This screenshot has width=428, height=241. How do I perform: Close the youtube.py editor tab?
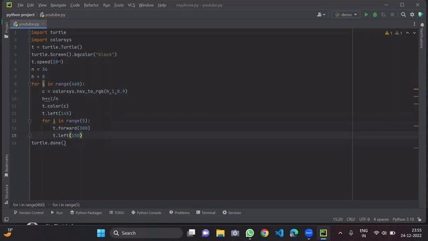tap(43, 24)
